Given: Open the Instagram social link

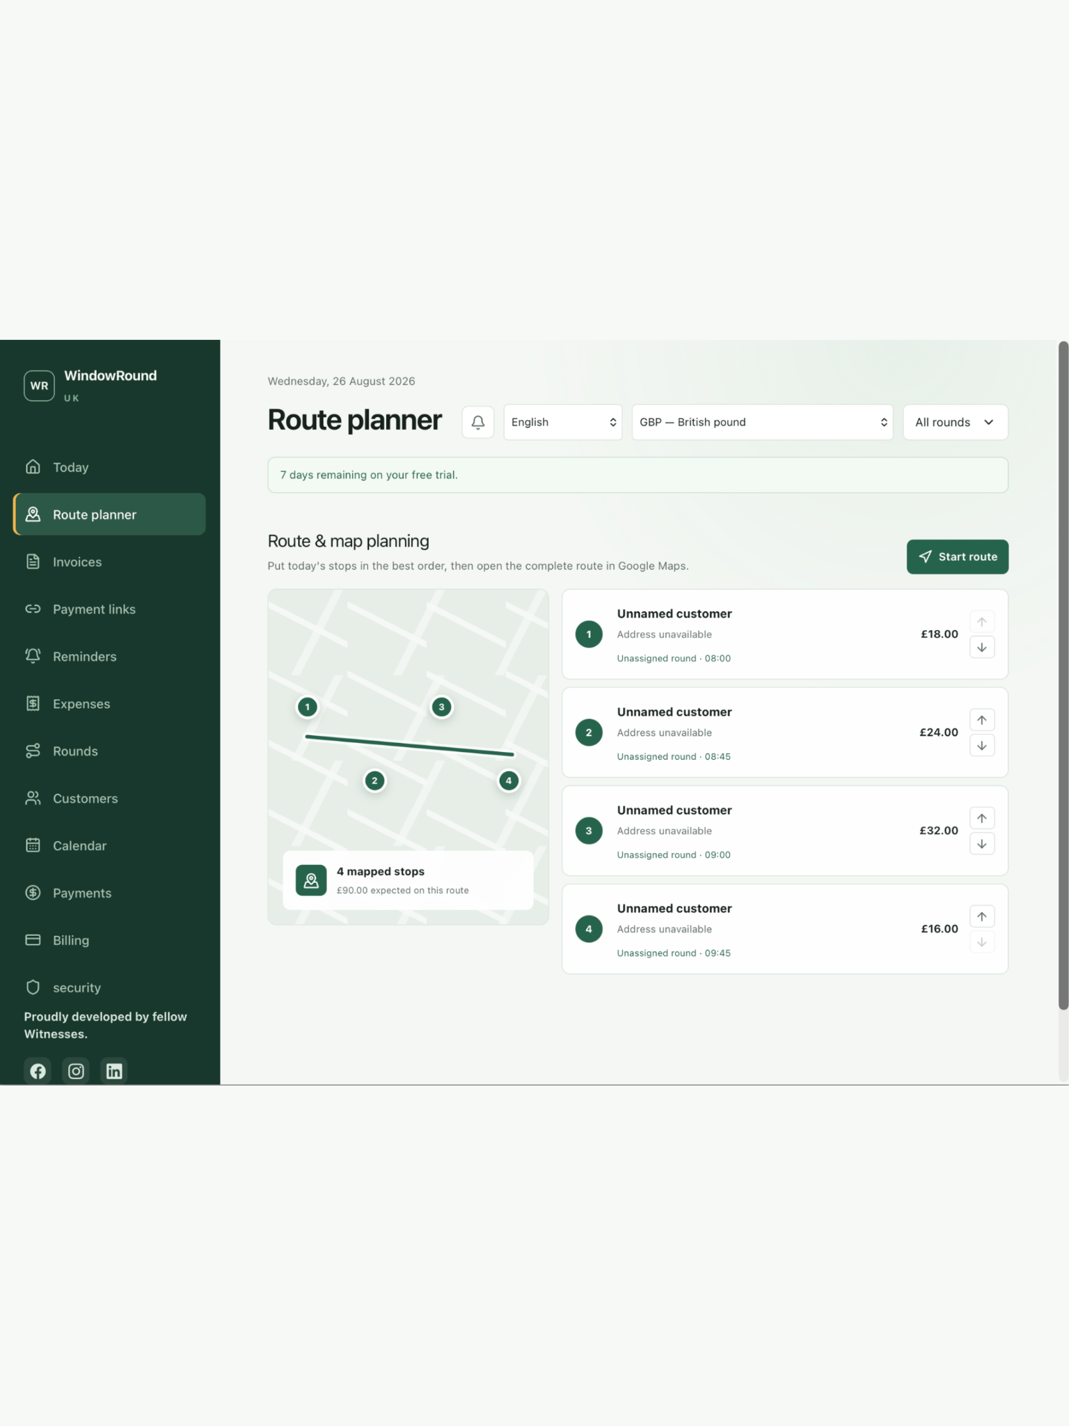Looking at the screenshot, I should [x=76, y=1071].
